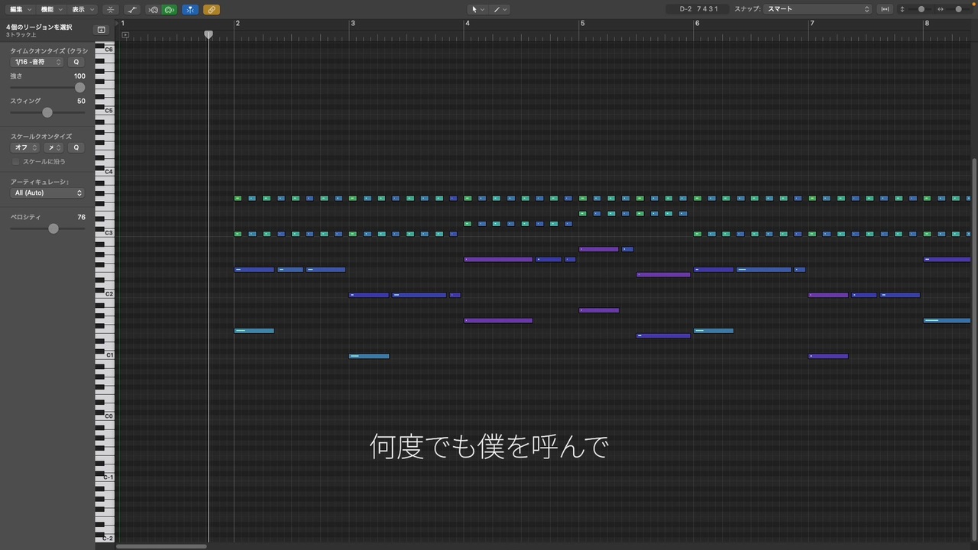Open the 編集 menu

(20, 9)
